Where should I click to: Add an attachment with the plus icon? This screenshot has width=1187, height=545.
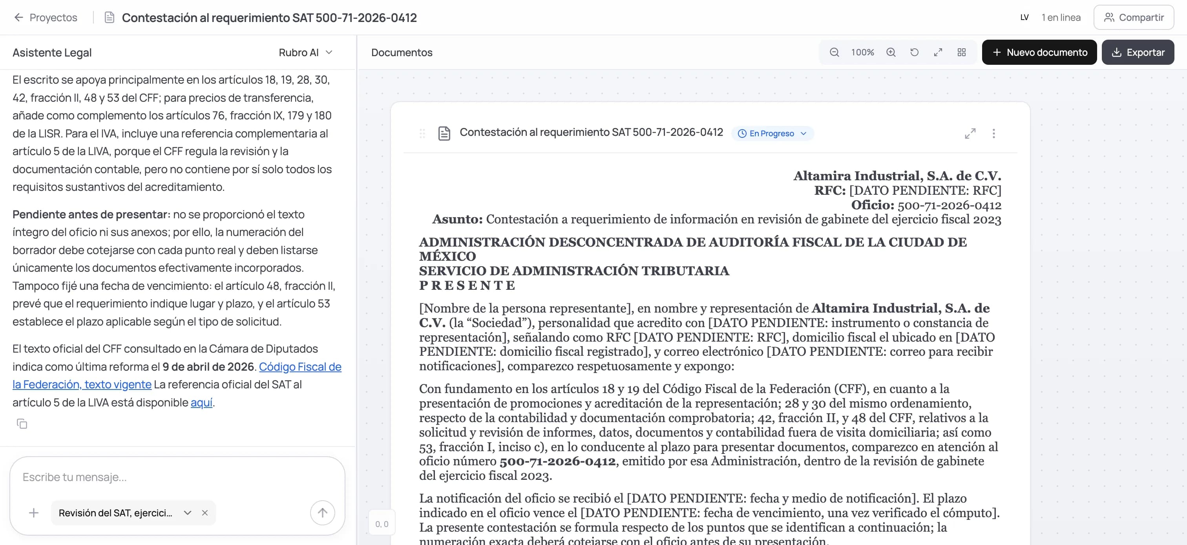(34, 513)
